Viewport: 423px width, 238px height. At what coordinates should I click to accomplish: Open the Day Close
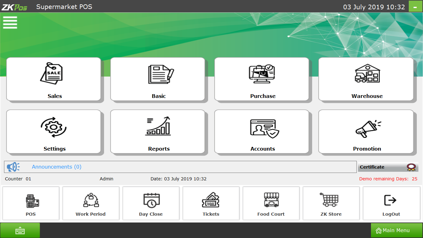click(151, 203)
